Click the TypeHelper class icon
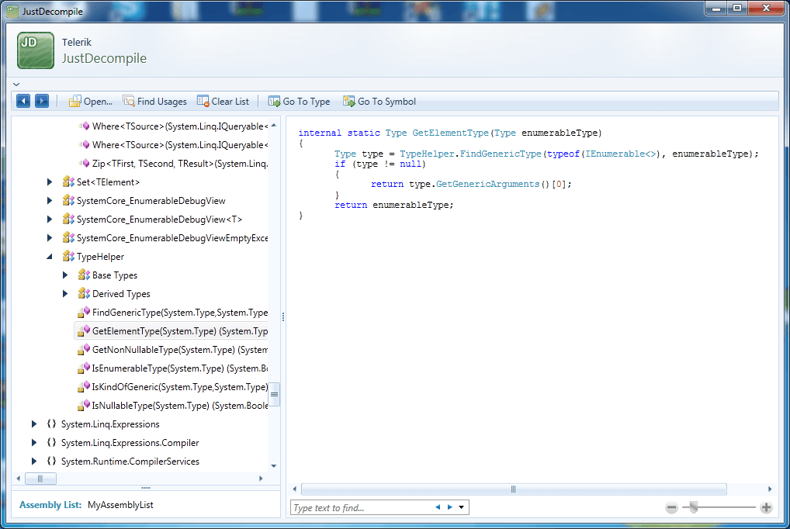Viewport: 790px width, 529px height. (x=68, y=257)
